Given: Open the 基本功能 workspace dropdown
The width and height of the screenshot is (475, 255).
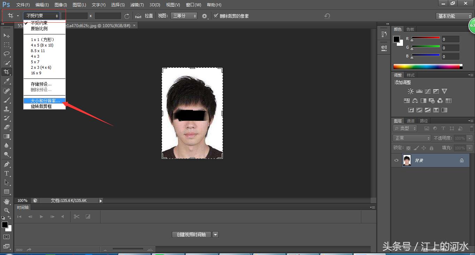Looking at the screenshot, I should pos(454,16).
